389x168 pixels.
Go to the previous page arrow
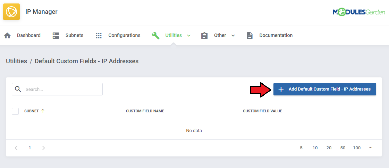(16, 148)
